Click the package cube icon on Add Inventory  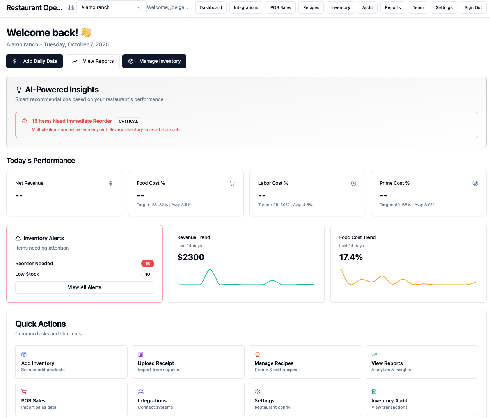(x=24, y=354)
